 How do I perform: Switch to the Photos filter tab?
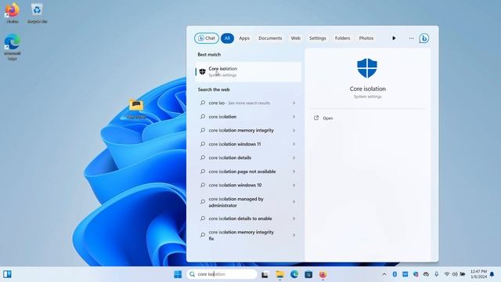[x=366, y=38]
